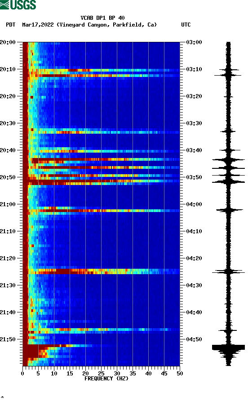Click the 20:30 PDT time label
The height and width of the screenshot is (402, 248).
click(x=8, y=123)
